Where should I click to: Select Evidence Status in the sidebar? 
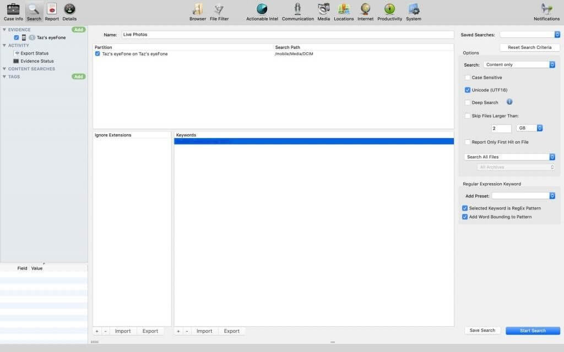point(37,61)
